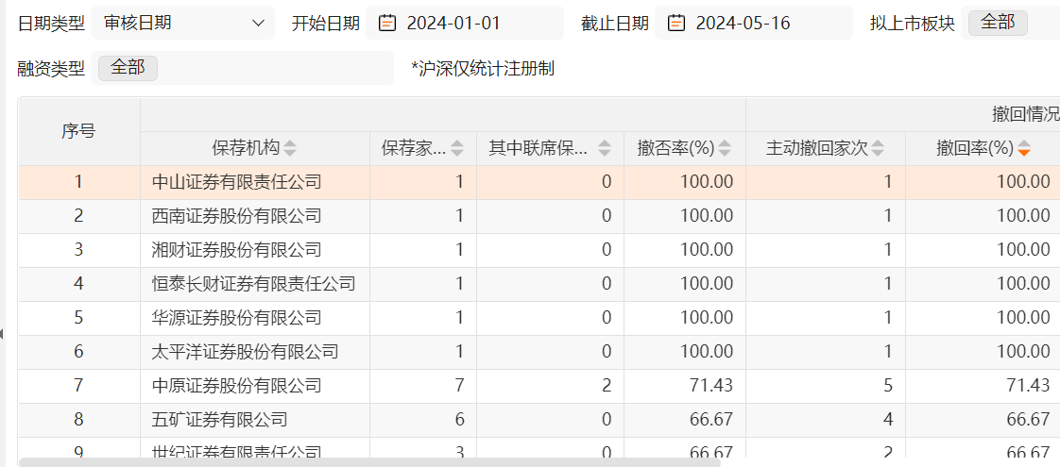Sort by the 保荐家… column sort icon

457,148
